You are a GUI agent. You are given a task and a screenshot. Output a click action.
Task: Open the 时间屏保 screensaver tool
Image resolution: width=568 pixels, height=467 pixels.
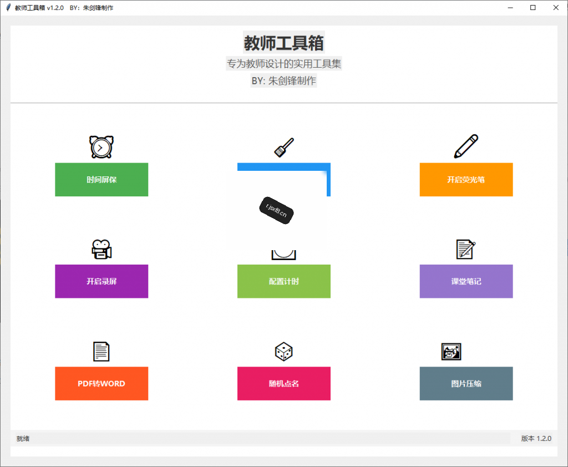coord(102,180)
